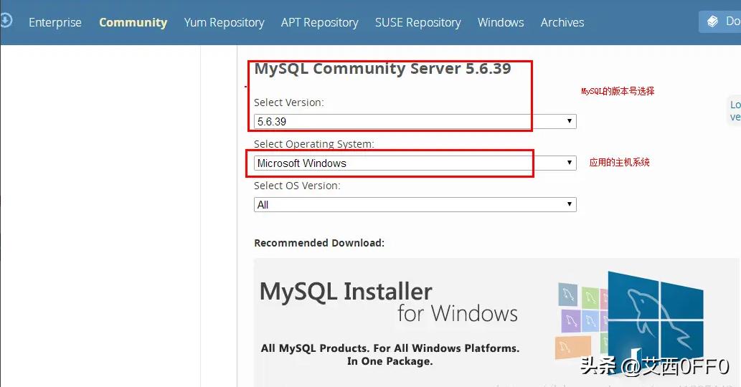The height and width of the screenshot is (387, 741).
Task: Click the Select OS Version label
Action: point(297,186)
